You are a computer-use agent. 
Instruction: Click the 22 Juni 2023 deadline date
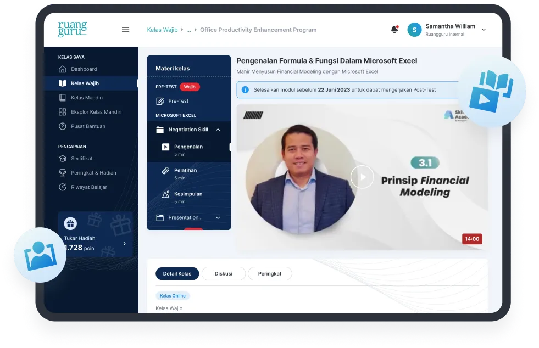point(334,90)
